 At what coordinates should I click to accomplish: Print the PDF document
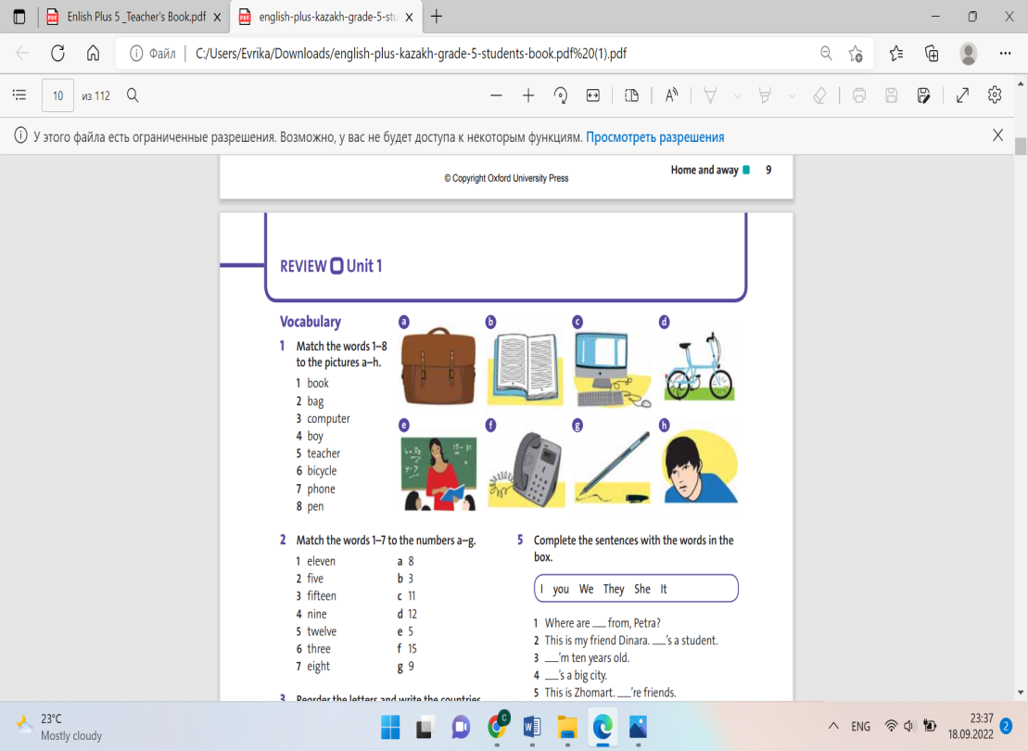coord(859,95)
